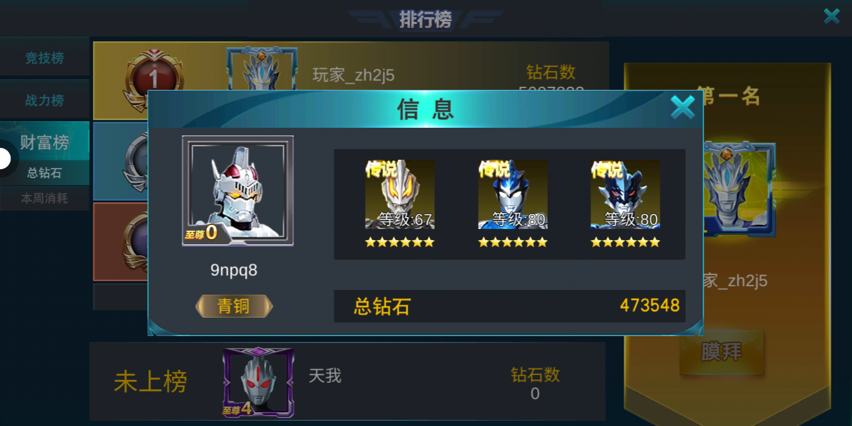852x426 pixels.
Task: Select the 财富榜 wealth ranking tab
Action: (x=44, y=142)
